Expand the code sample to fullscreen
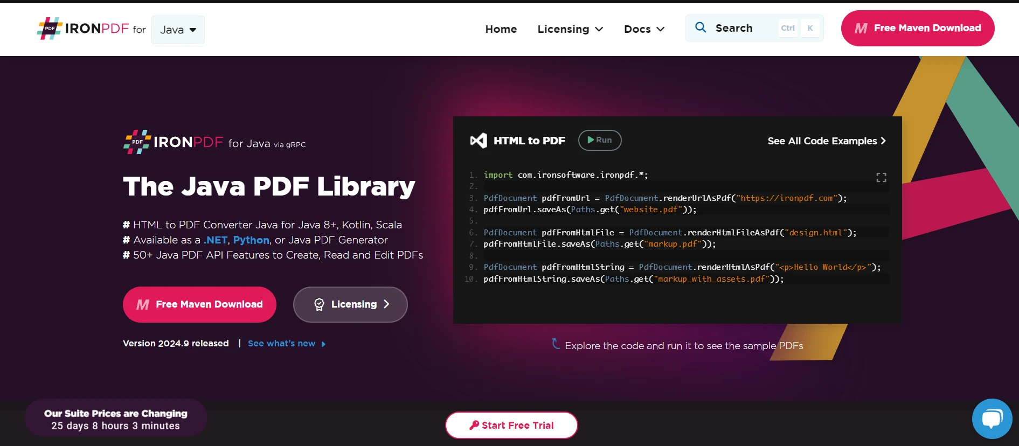 (x=882, y=177)
